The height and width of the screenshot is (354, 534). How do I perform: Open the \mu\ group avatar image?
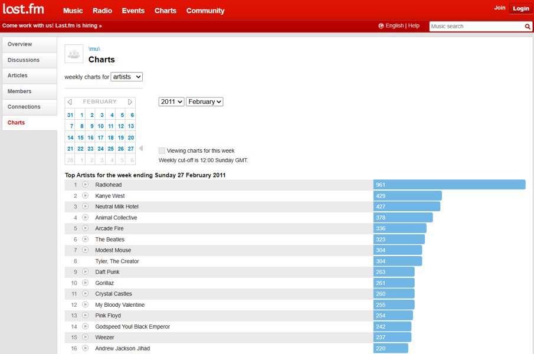click(x=74, y=54)
